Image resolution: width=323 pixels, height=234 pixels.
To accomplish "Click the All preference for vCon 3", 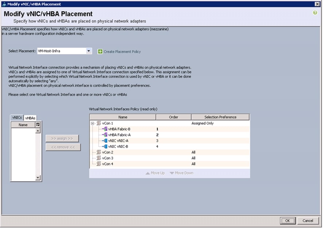I will pos(194,158).
